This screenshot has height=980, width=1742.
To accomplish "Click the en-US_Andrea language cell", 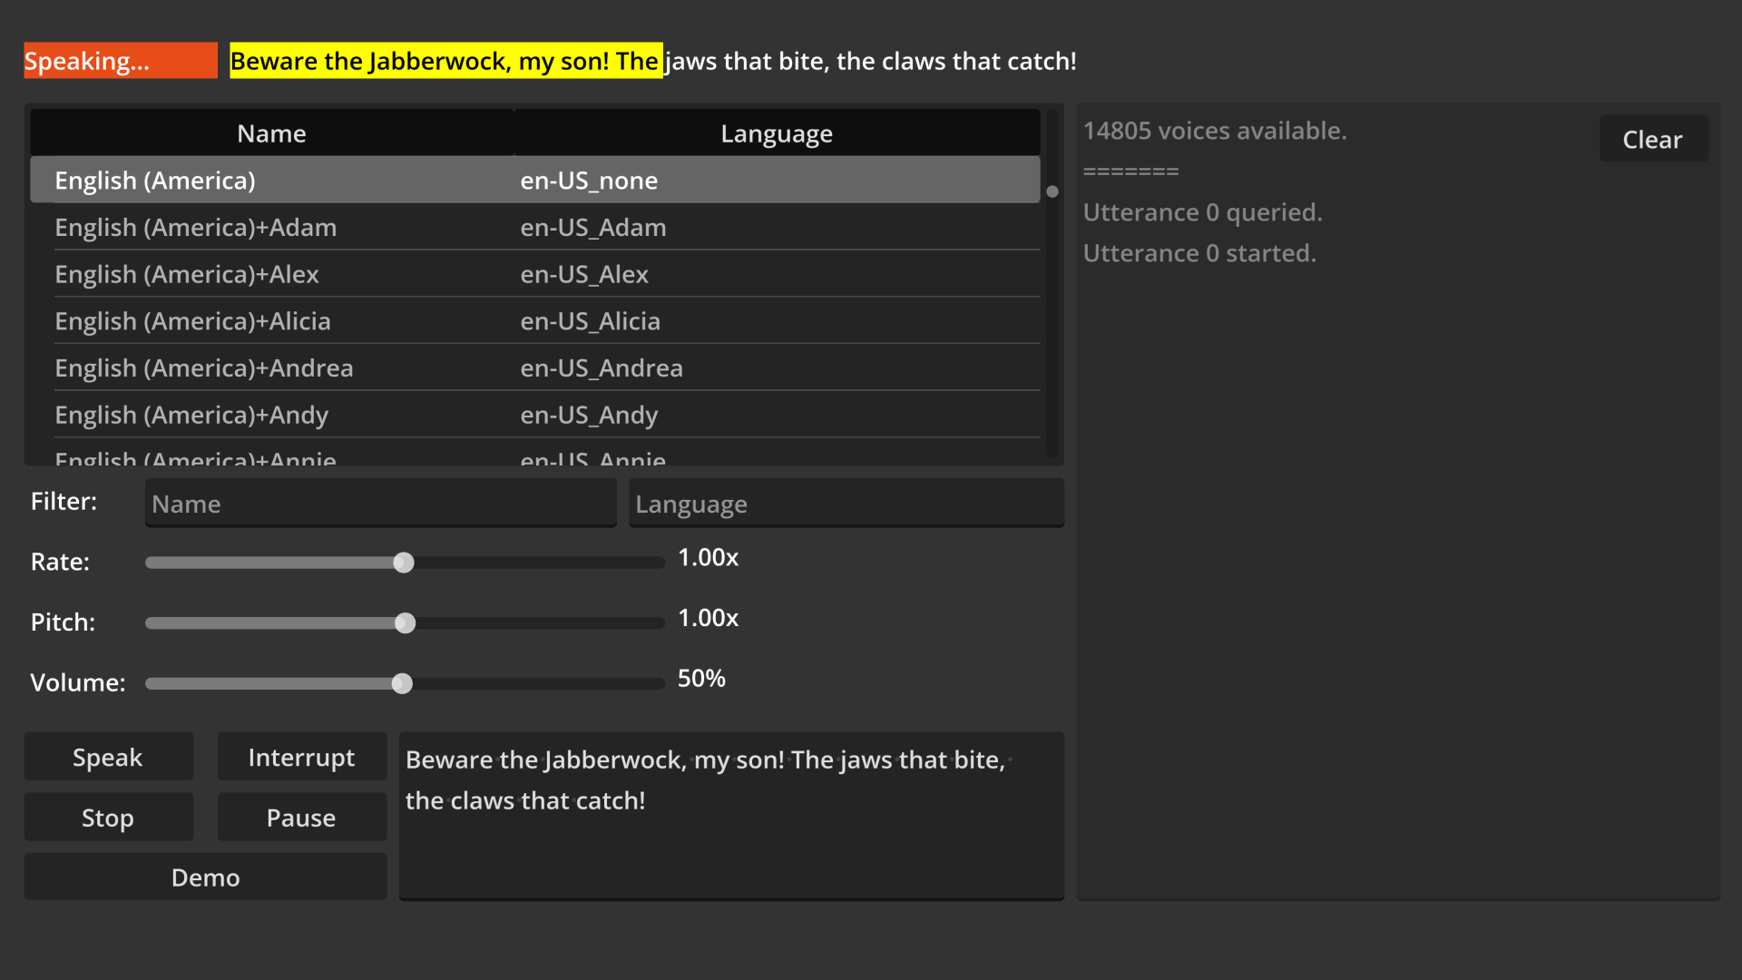I will pos(602,367).
